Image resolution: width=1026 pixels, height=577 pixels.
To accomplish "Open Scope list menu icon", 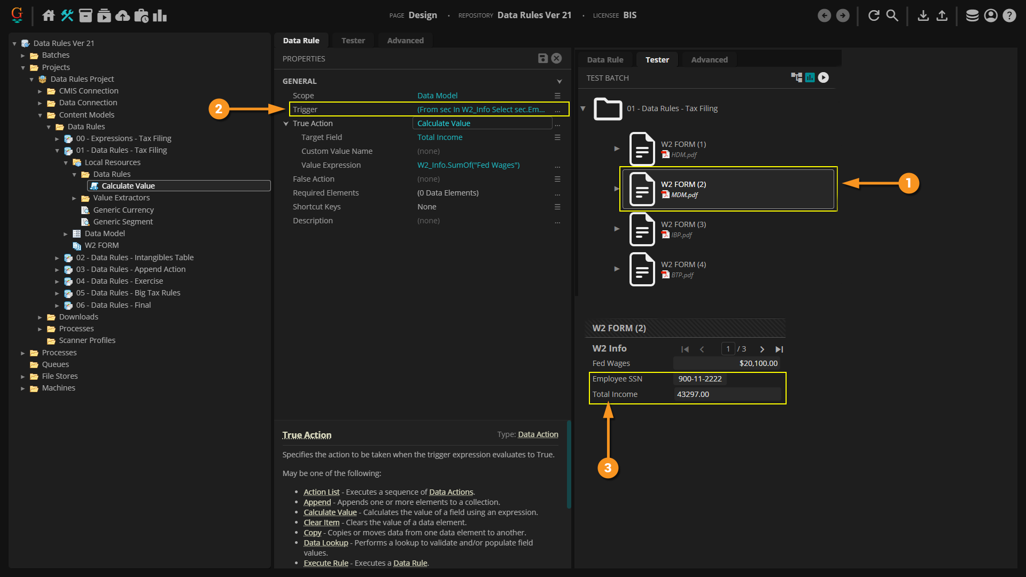I will coord(557,96).
